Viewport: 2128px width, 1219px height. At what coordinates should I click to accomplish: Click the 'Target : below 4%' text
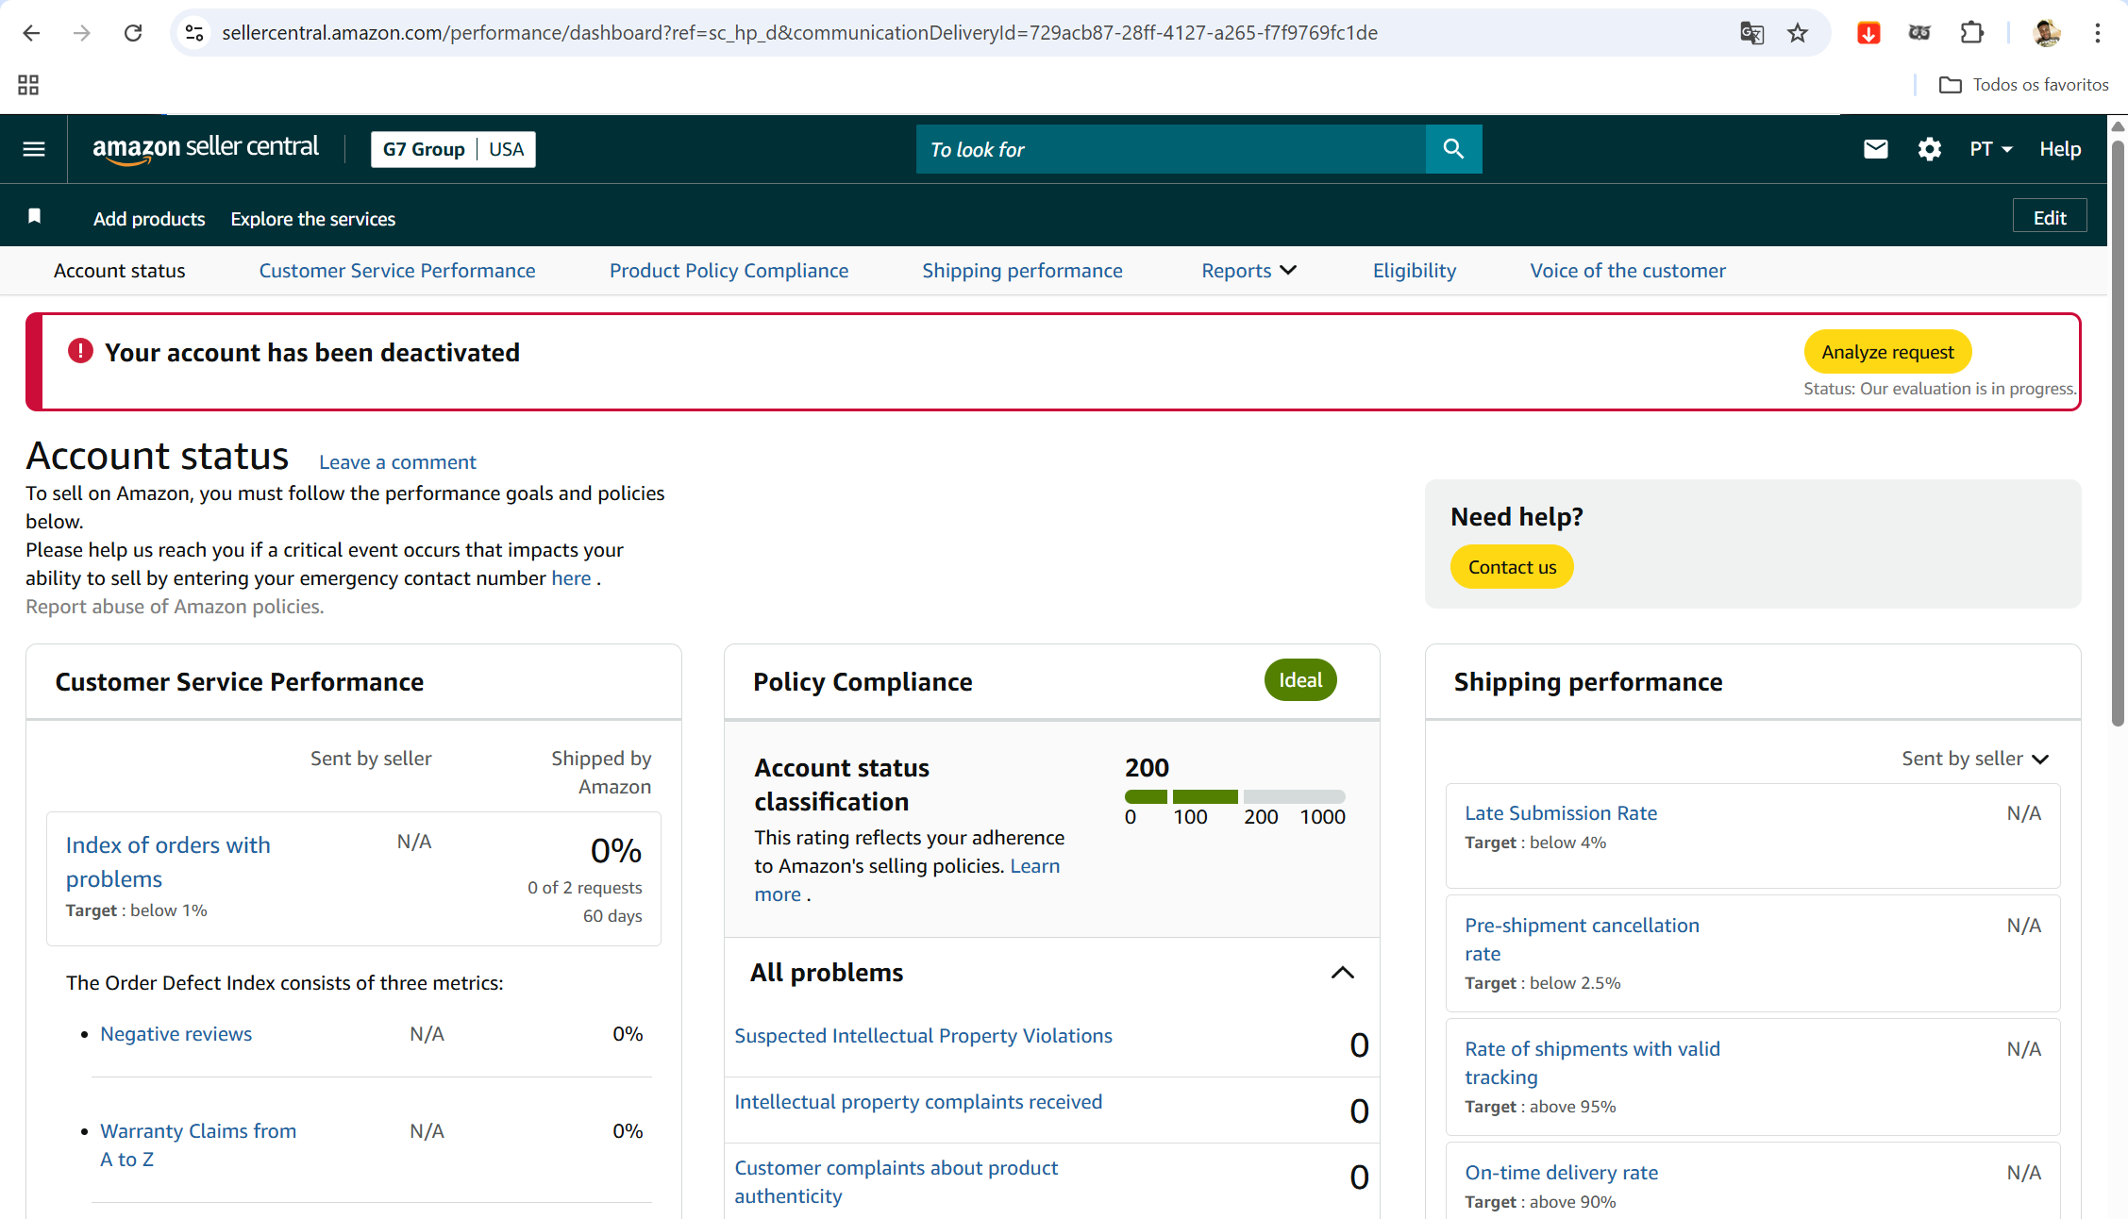pyautogui.click(x=1534, y=843)
